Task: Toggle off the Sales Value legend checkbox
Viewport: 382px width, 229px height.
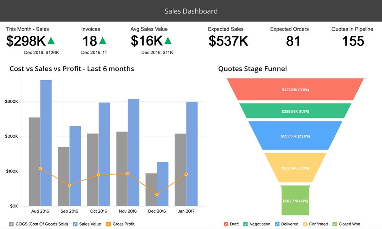Action: click(x=75, y=224)
